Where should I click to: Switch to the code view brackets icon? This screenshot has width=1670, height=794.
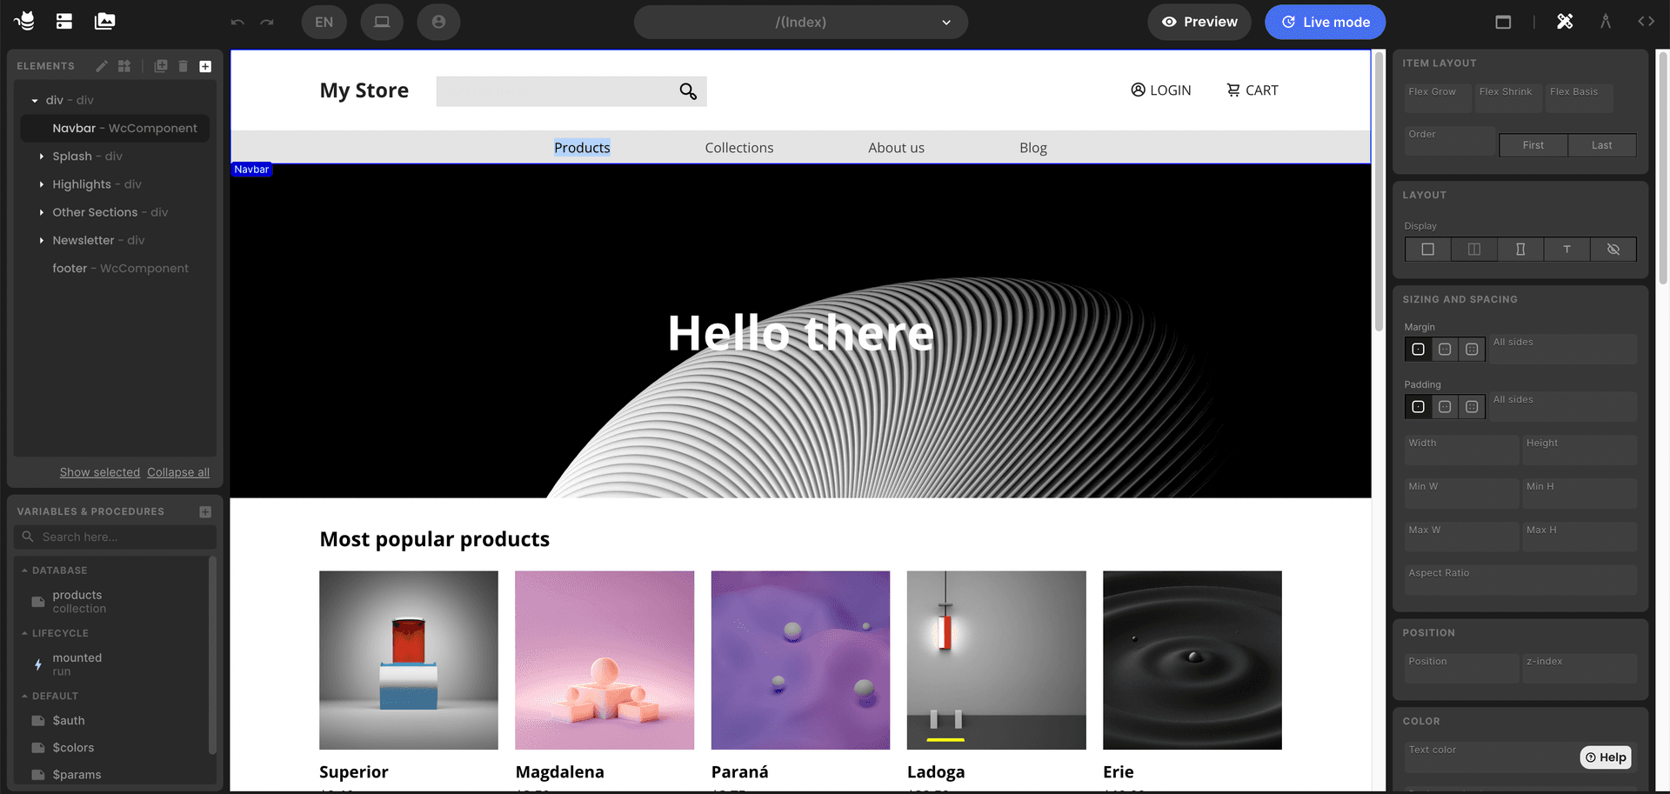tap(1646, 22)
